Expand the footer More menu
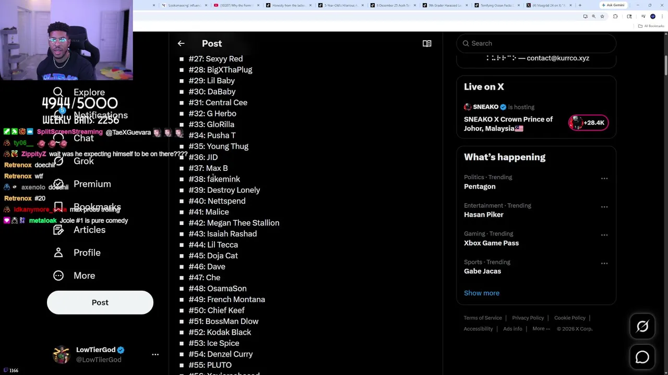668x375 pixels. 541,329
